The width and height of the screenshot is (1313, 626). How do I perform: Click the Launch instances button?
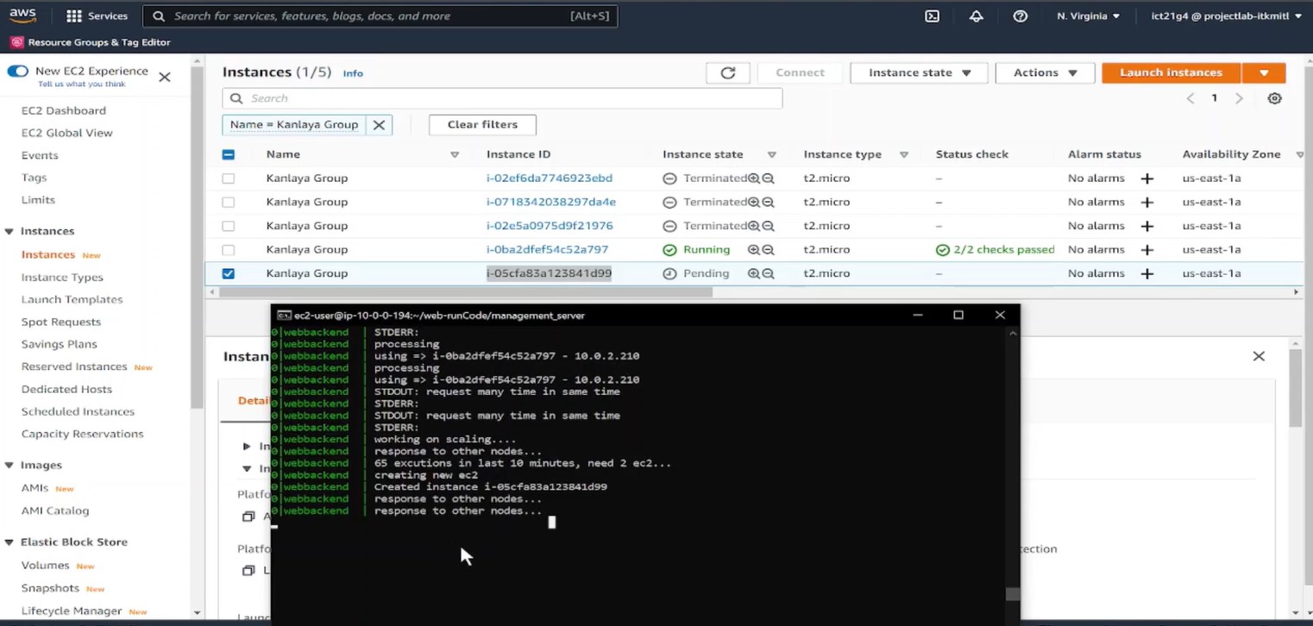click(x=1172, y=73)
